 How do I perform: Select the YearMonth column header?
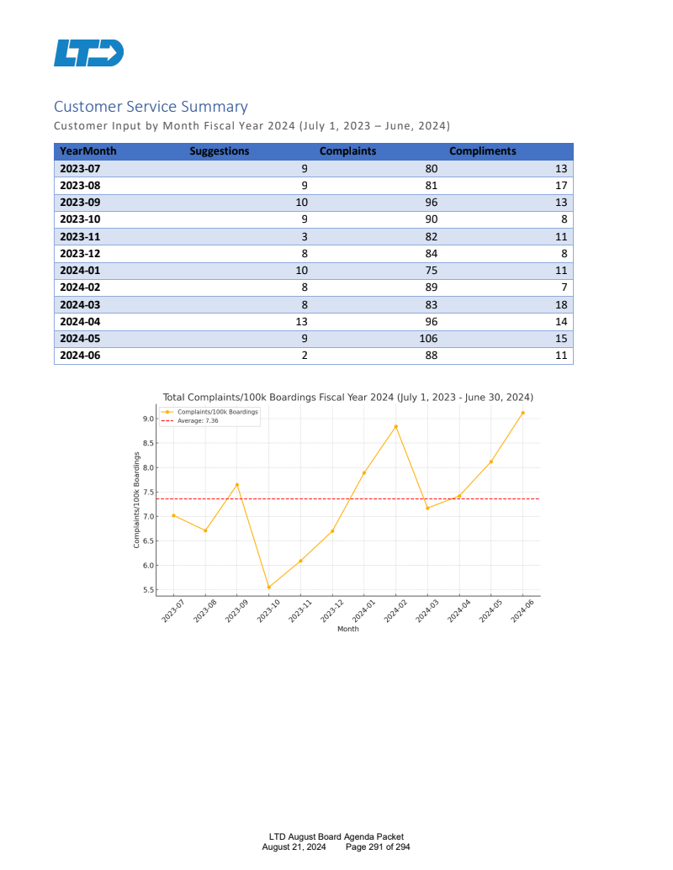88,151
